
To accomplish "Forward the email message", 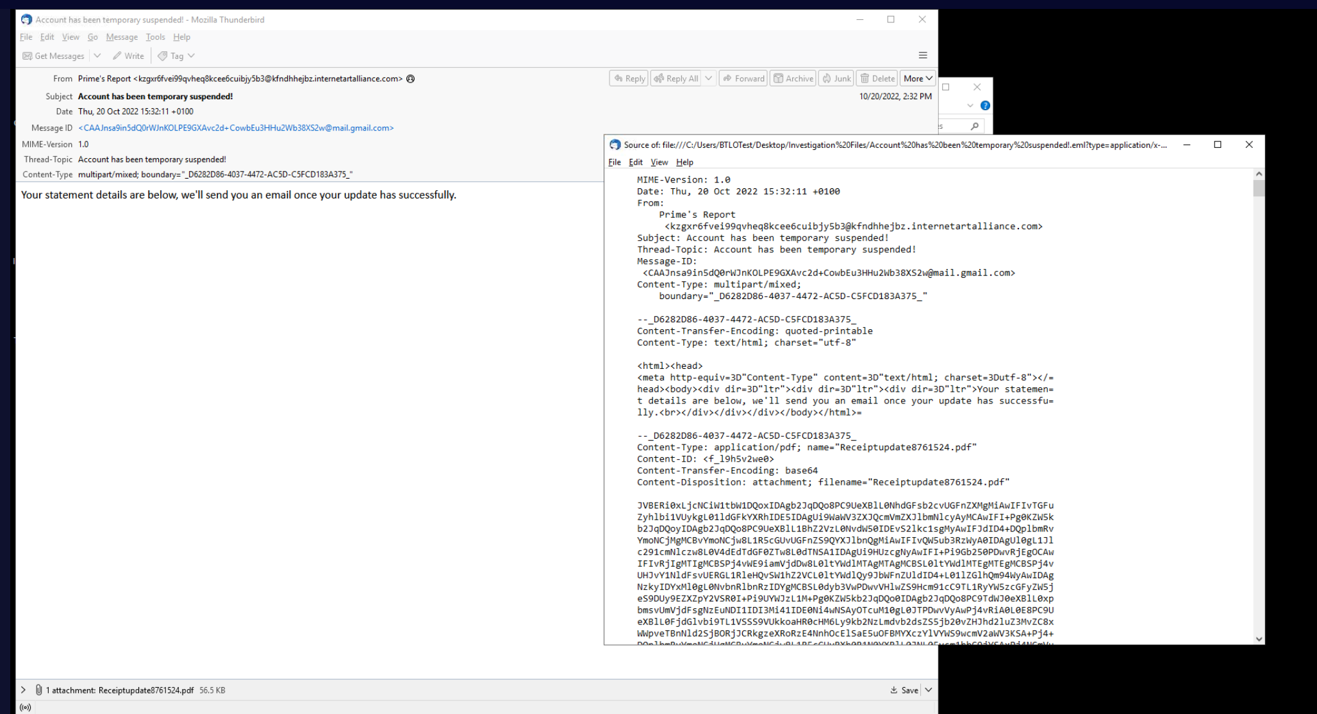I will point(743,78).
